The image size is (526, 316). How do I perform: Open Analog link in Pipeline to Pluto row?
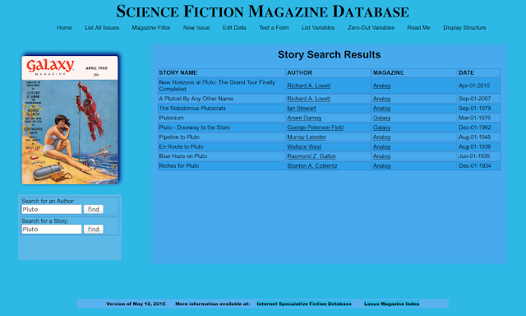click(381, 137)
